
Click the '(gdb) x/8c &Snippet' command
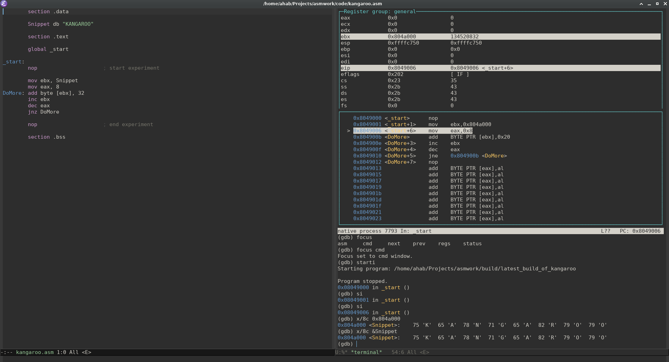pos(367,331)
